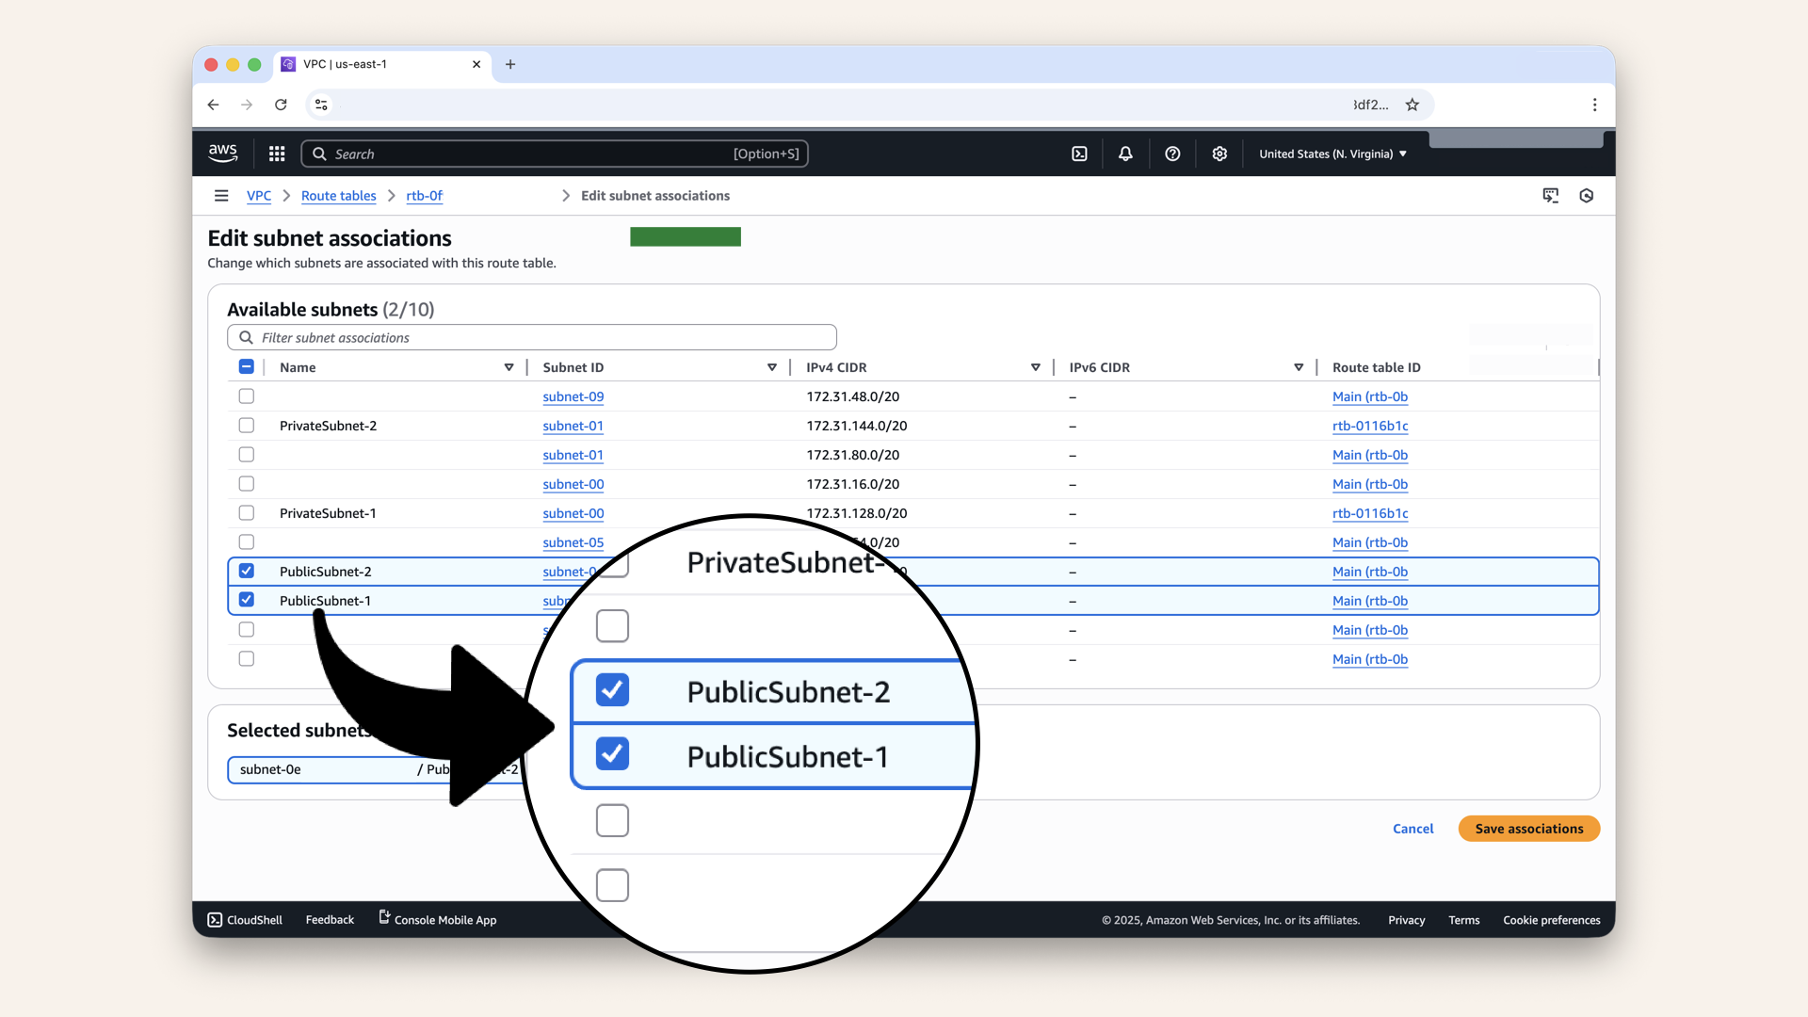Screen dimensions: 1808x1017
Task: Uncheck the PublicSubnet-2 checkbox
Action: click(x=246, y=571)
